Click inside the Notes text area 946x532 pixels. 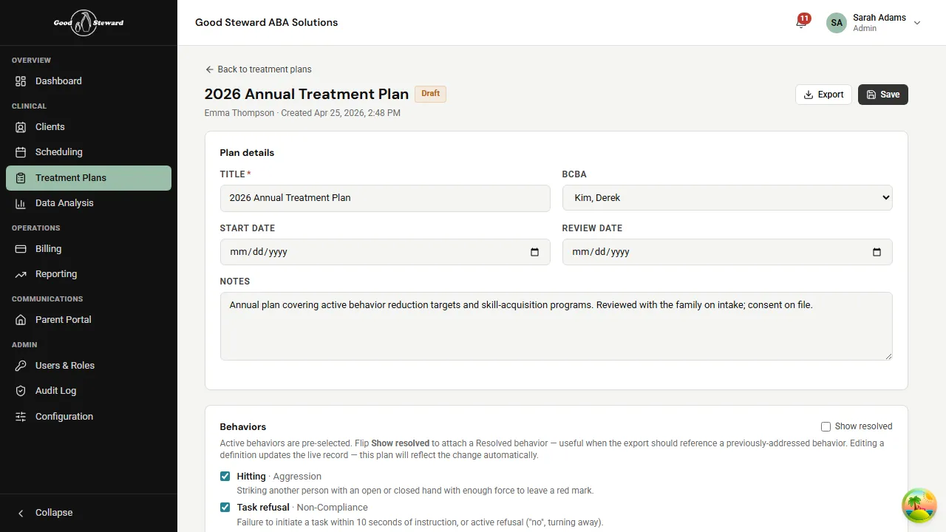(556, 326)
